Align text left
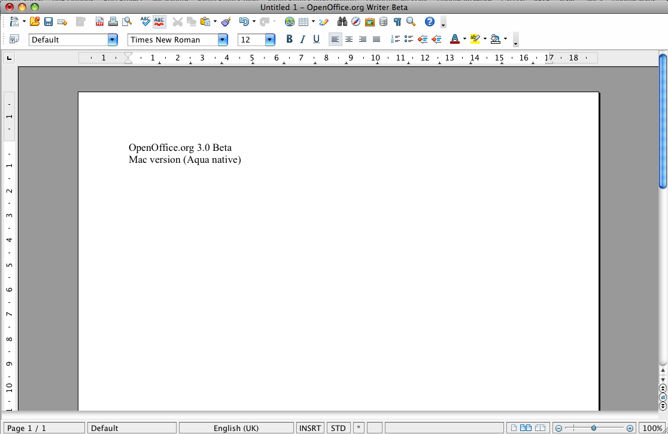The width and height of the screenshot is (668, 434). [x=335, y=39]
